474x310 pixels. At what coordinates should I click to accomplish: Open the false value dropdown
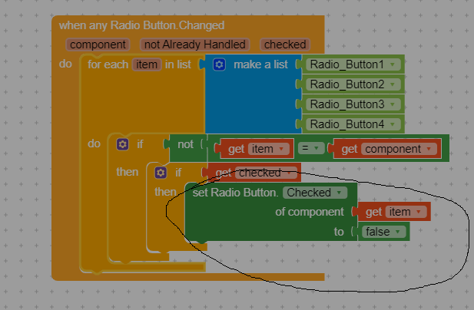383,232
